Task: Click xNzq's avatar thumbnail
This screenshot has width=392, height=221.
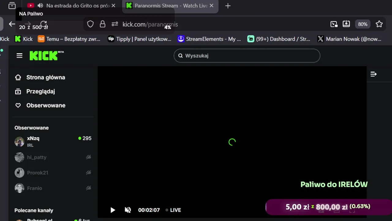Action: pyautogui.click(x=19, y=142)
